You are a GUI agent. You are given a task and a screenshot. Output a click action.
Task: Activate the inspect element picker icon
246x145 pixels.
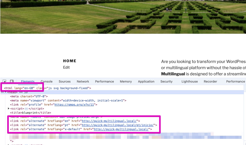pyautogui.click(x=4, y=81)
